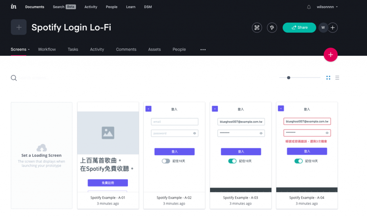
Task: Open the prototype preview cursor icon
Action: click(x=272, y=28)
